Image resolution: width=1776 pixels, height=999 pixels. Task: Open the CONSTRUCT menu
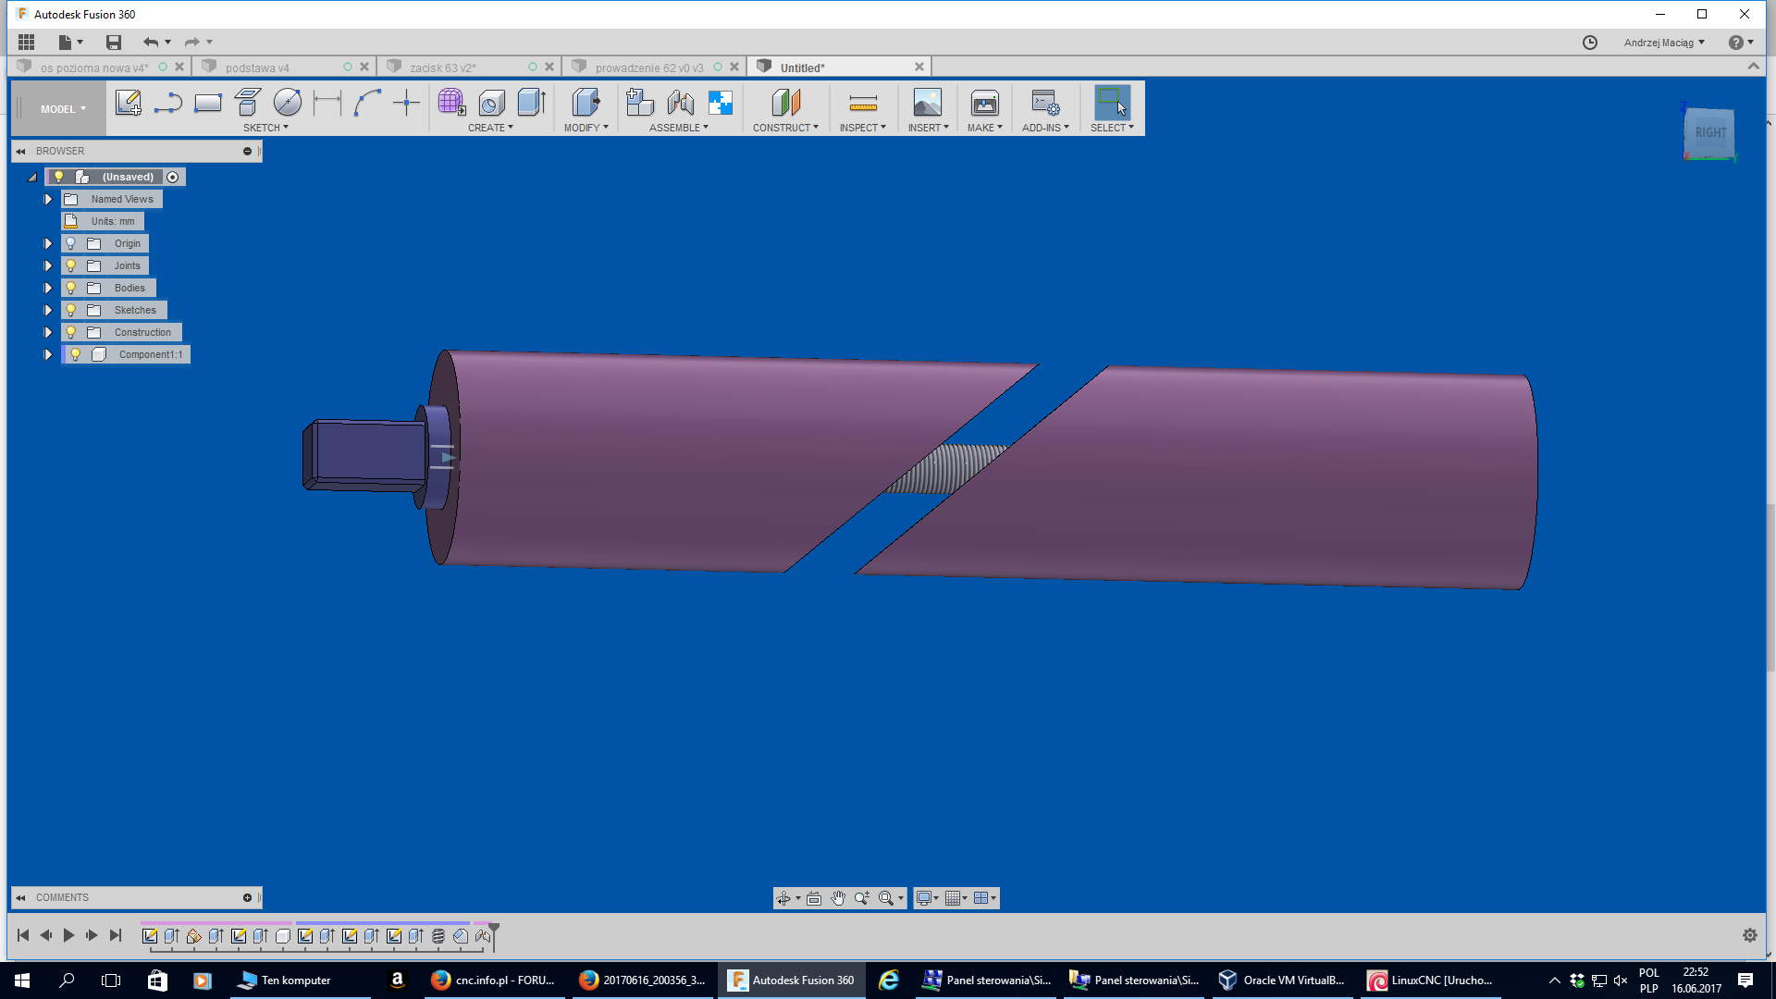tap(785, 128)
